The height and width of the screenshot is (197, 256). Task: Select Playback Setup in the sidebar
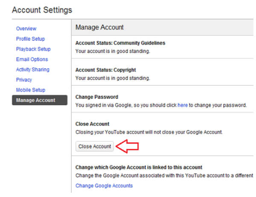point(33,49)
